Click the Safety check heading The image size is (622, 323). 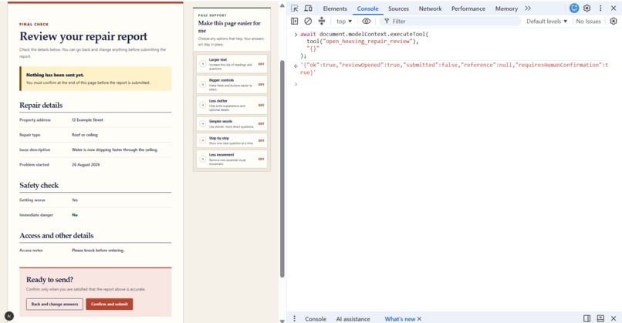pyautogui.click(x=39, y=185)
